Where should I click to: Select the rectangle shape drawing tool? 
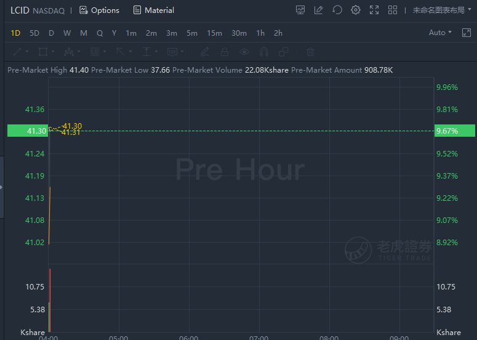(43, 52)
